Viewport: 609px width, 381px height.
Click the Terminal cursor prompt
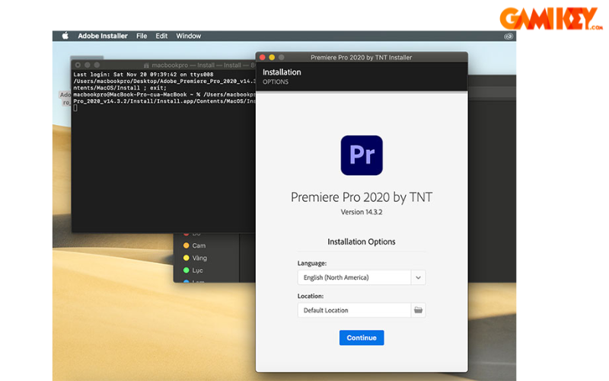75,108
